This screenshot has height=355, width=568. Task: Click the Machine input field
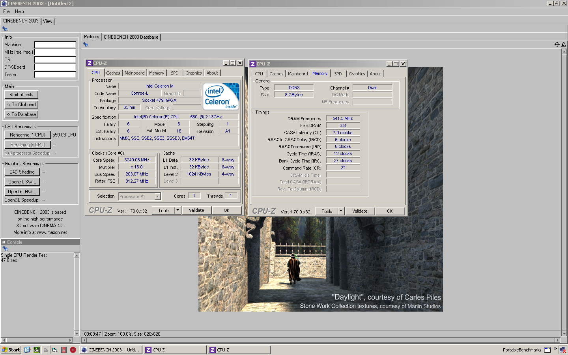click(x=55, y=45)
